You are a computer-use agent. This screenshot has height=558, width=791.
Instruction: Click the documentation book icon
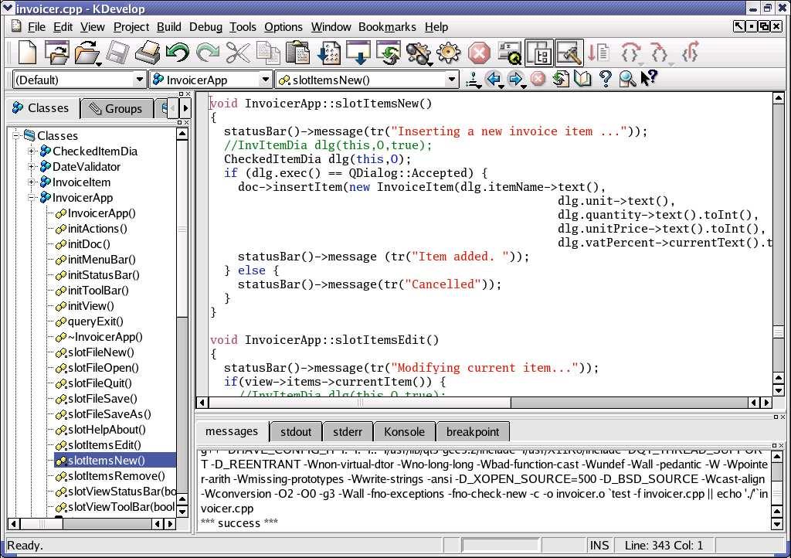pyautogui.click(x=582, y=79)
